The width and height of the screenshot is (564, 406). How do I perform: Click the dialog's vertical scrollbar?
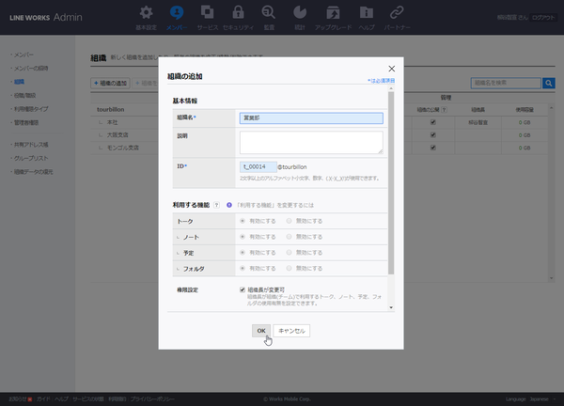(x=391, y=188)
